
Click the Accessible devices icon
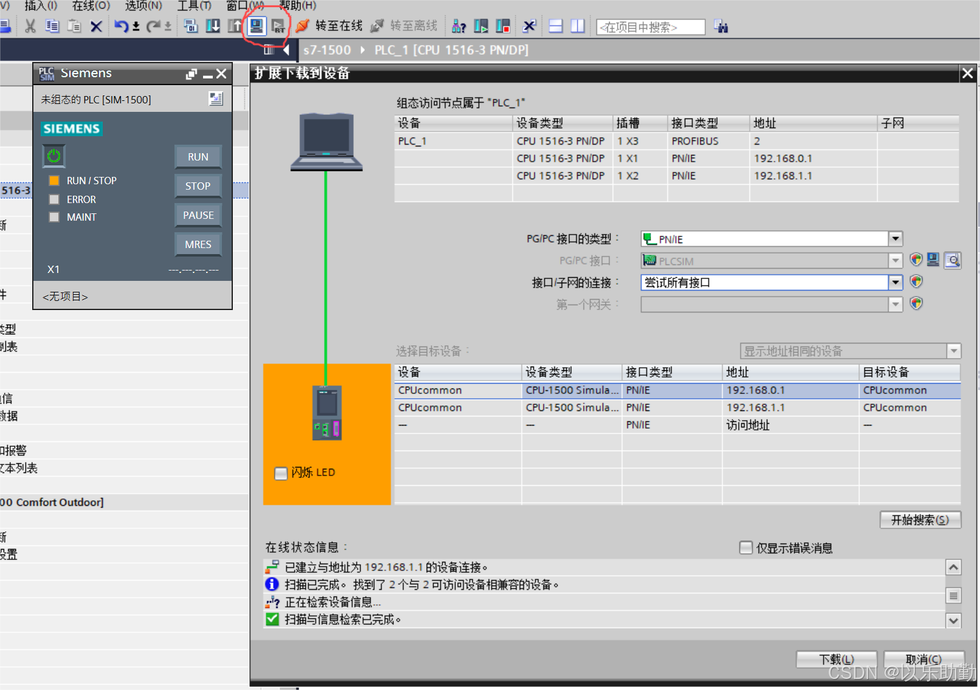coord(459,26)
